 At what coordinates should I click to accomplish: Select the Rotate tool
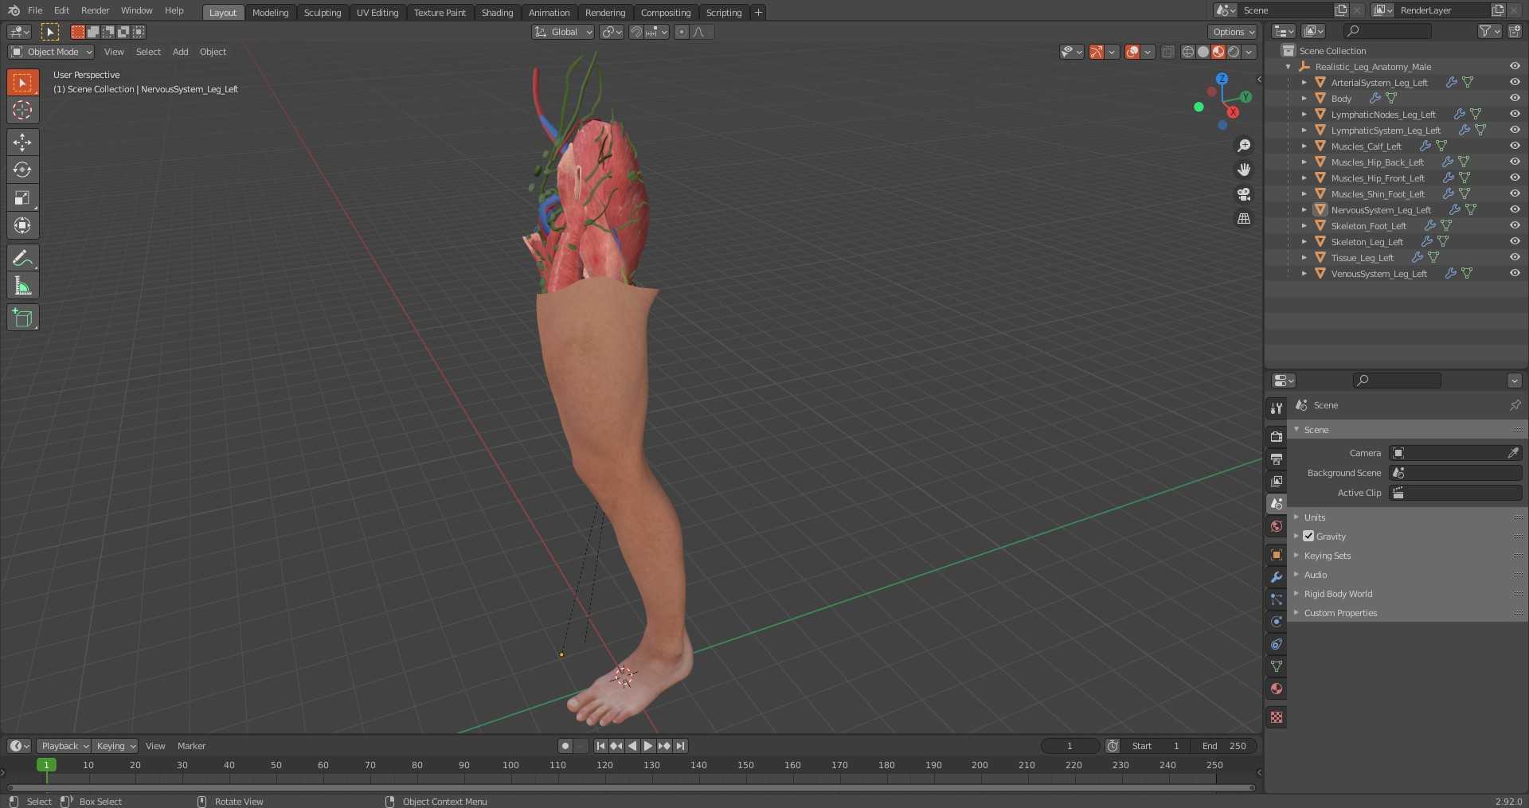[x=22, y=170]
